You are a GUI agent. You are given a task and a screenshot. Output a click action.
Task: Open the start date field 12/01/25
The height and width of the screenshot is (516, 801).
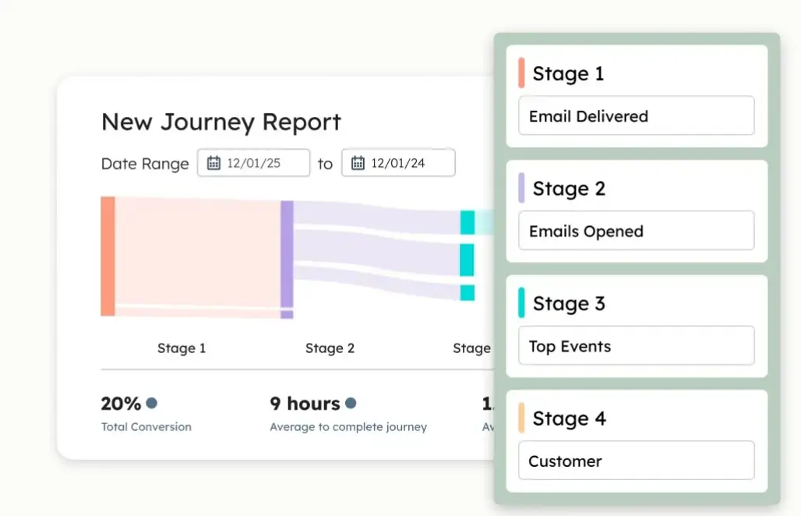253,163
